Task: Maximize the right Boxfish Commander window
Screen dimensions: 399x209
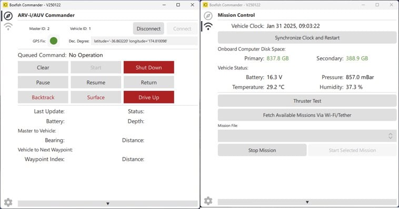Action: 377,5
